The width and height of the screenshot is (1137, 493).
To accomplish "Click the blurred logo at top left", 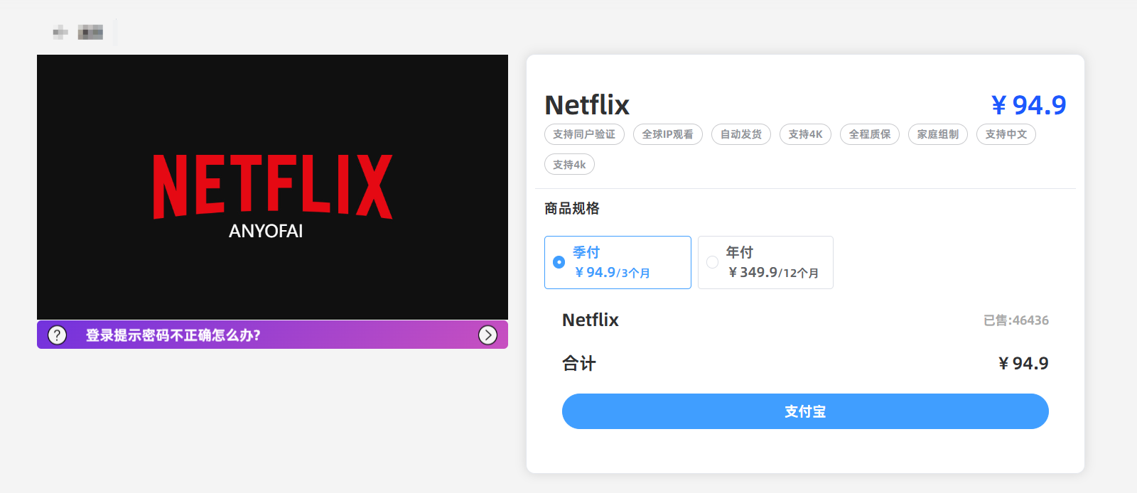I will [78, 32].
